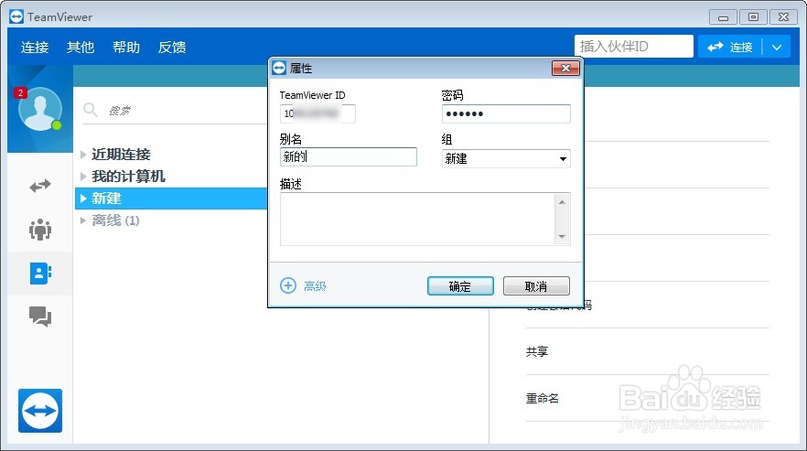The height and width of the screenshot is (451, 807).
Task: Click the 描述 scrollbar down arrow
Action: 562,237
